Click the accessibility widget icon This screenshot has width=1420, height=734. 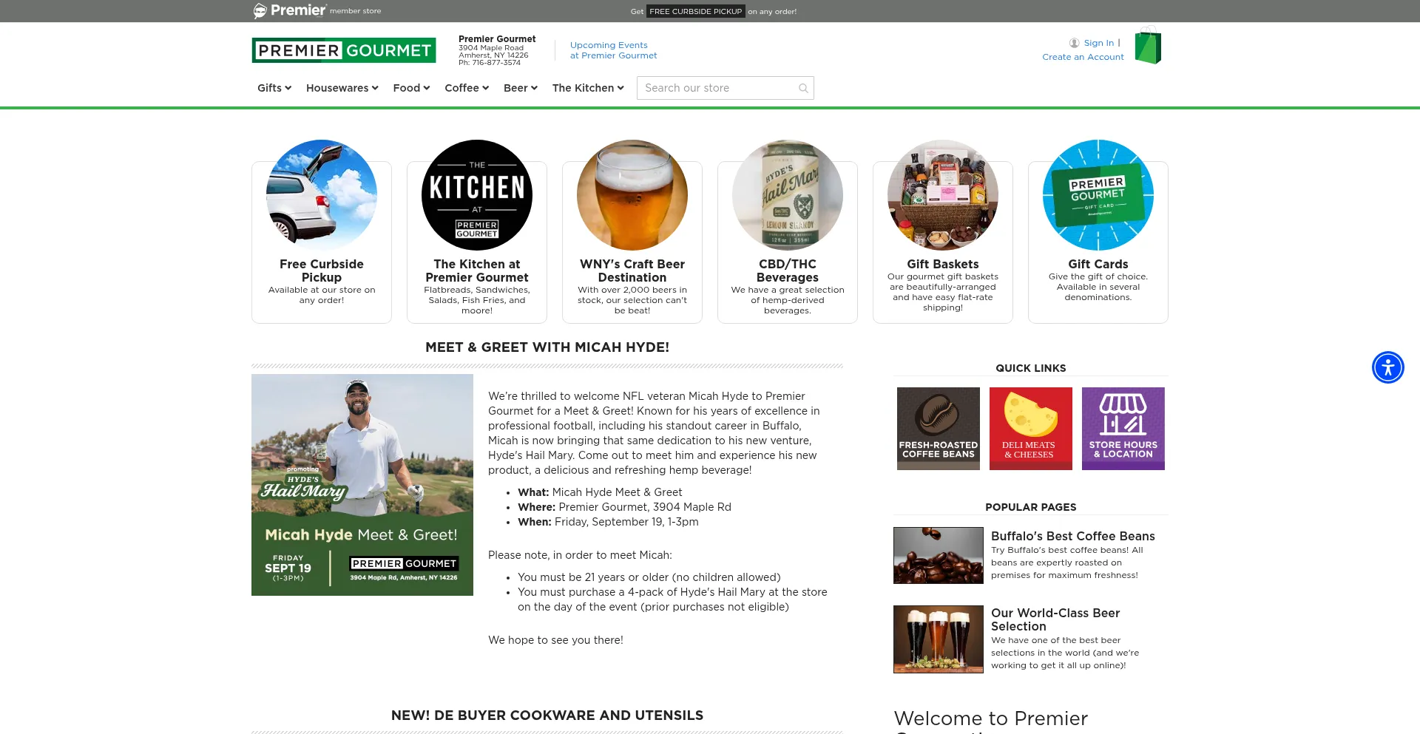tap(1387, 367)
